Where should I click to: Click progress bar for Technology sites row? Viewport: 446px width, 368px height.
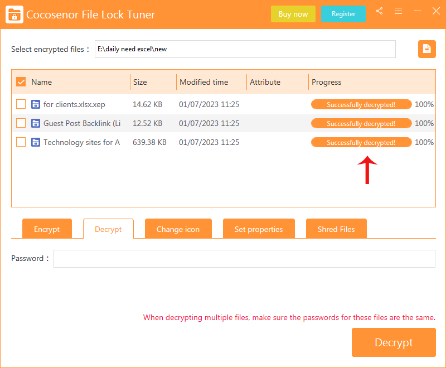point(361,142)
